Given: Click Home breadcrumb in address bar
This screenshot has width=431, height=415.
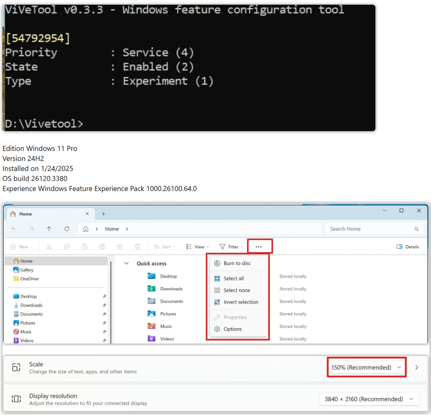Looking at the screenshot, I should 112,229.
